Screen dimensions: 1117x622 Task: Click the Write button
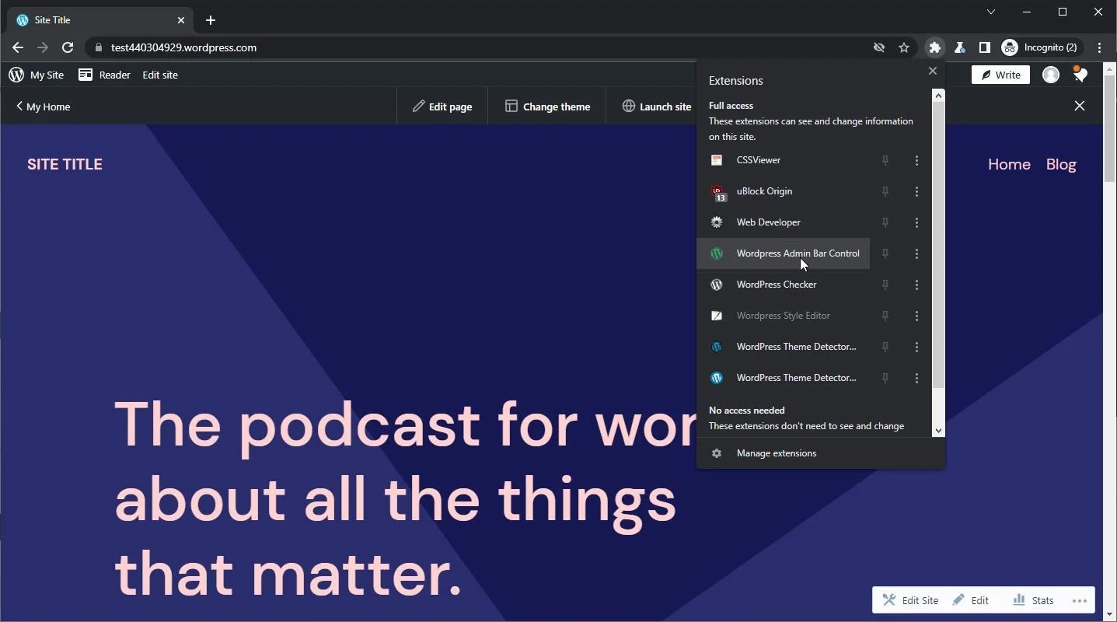1000,75
